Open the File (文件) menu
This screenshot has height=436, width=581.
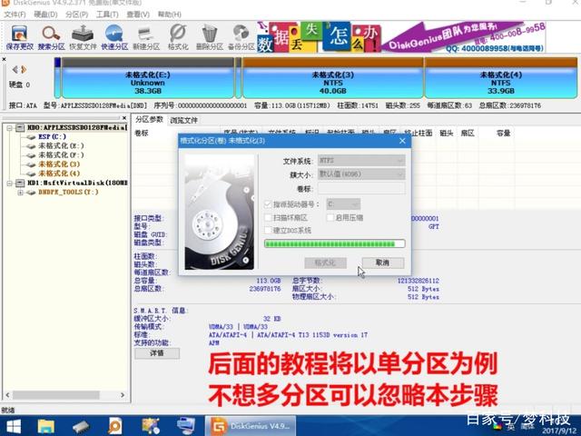(x=15, y=15)
